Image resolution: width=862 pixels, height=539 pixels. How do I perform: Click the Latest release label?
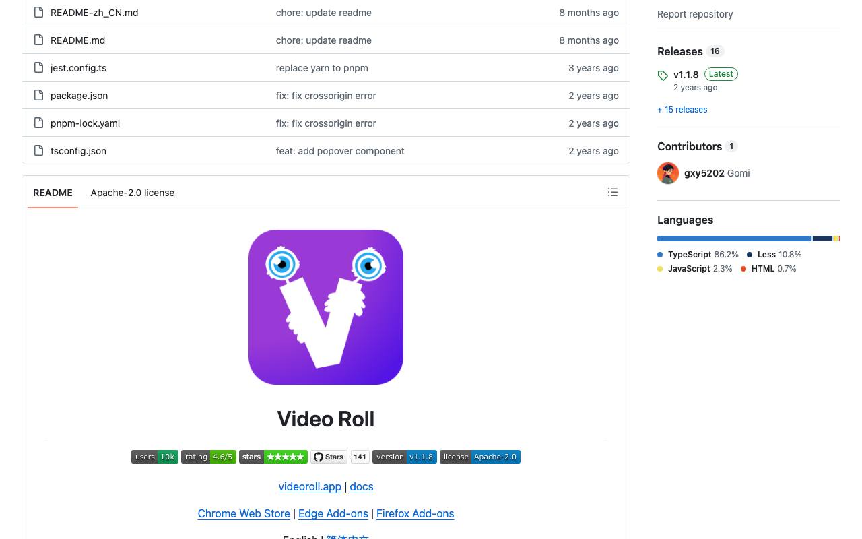coord(721,74)
